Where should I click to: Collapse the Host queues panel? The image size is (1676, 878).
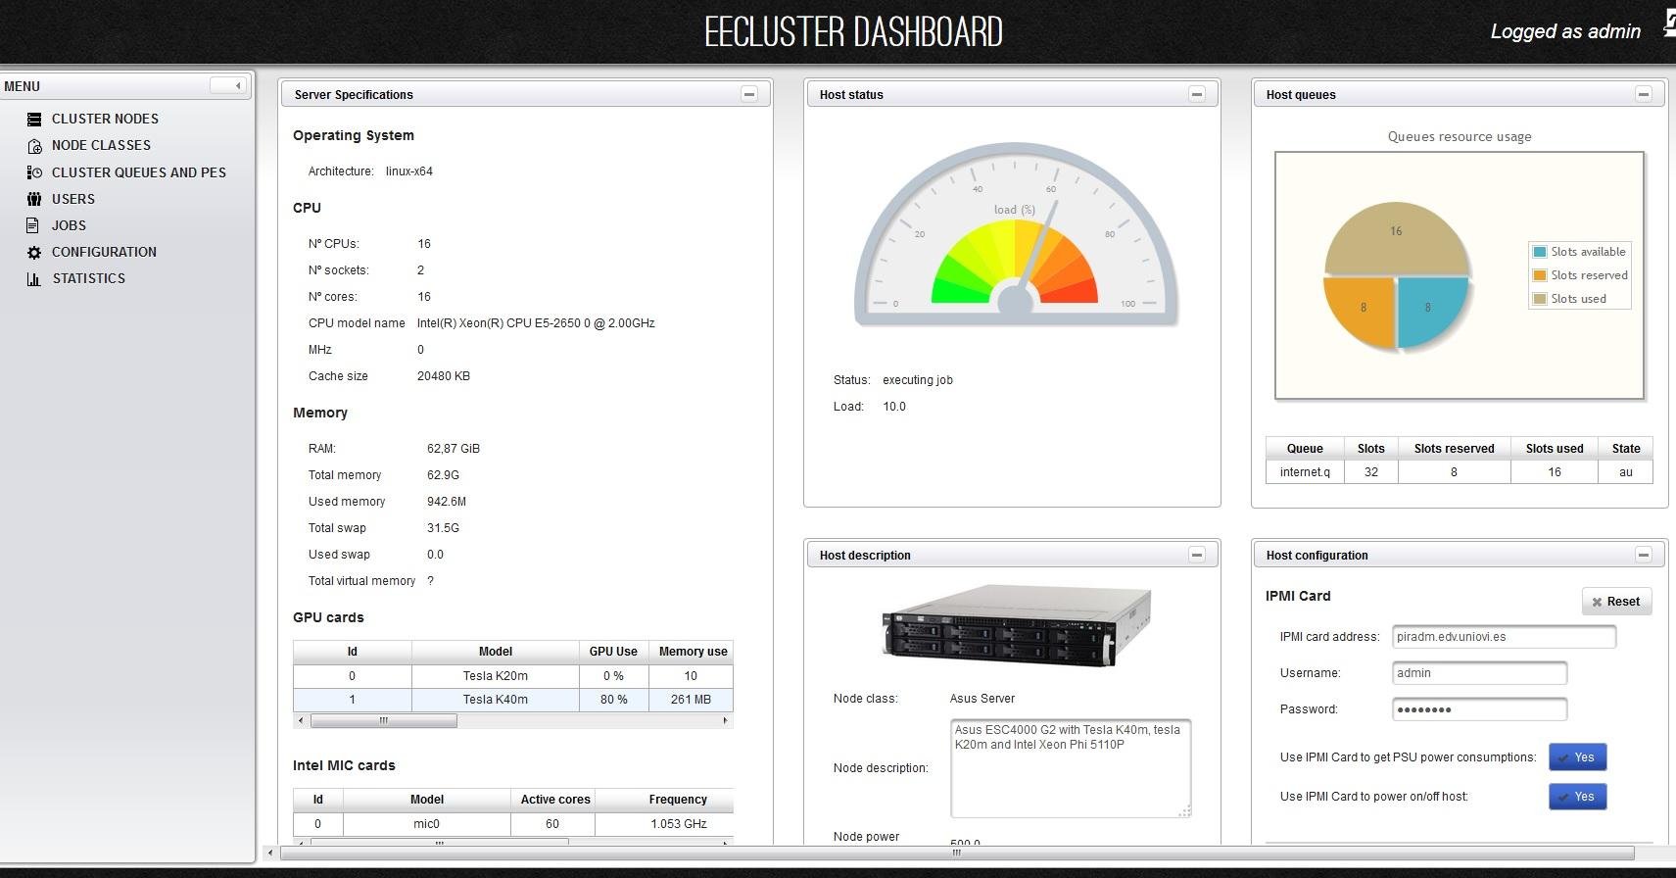[x=1644, y=94]
